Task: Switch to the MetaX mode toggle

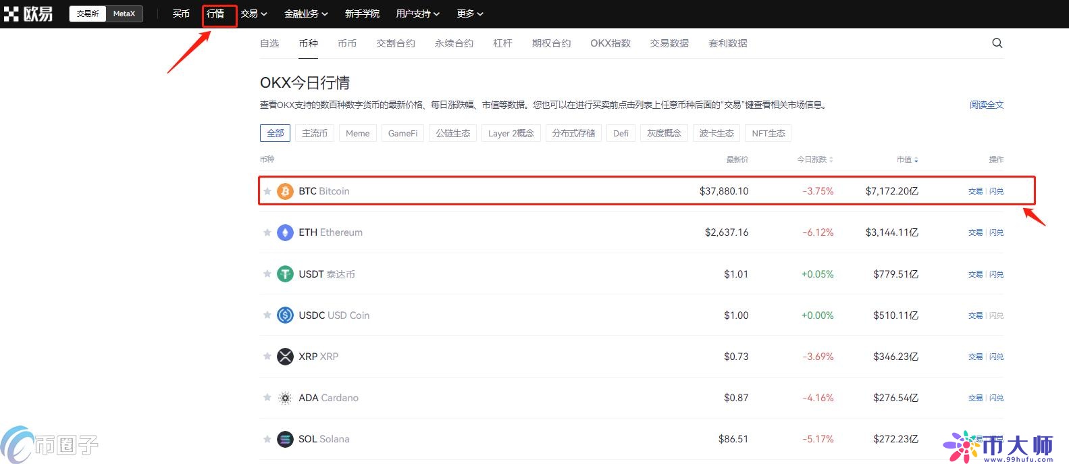Action: [x=124, y=14]
